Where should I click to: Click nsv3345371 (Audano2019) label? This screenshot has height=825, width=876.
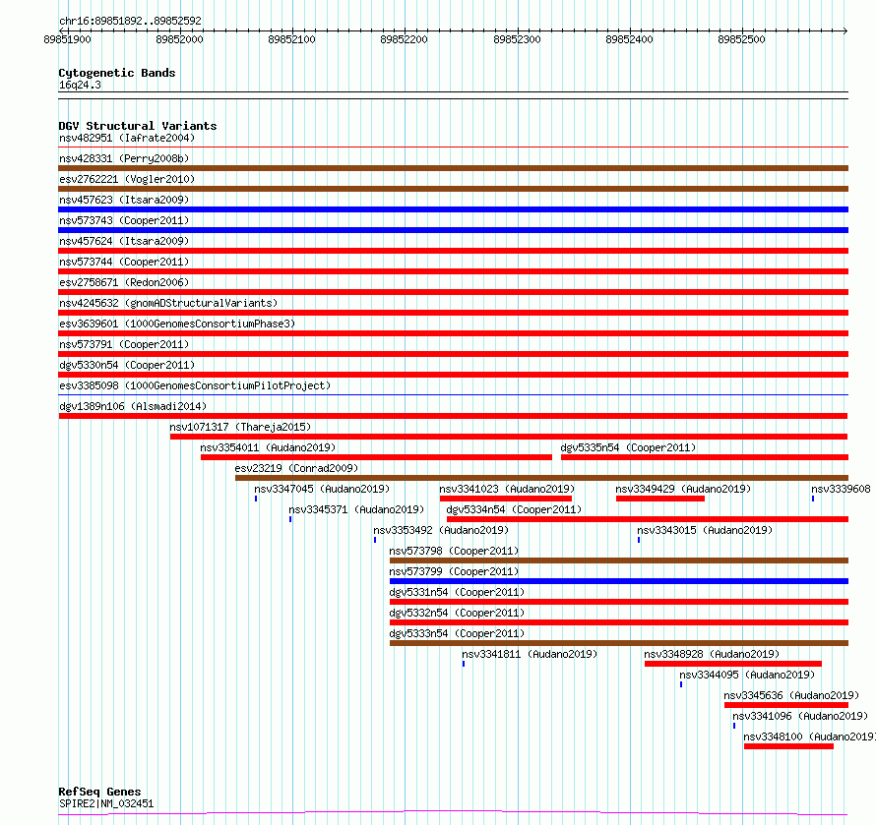point(356,509)
